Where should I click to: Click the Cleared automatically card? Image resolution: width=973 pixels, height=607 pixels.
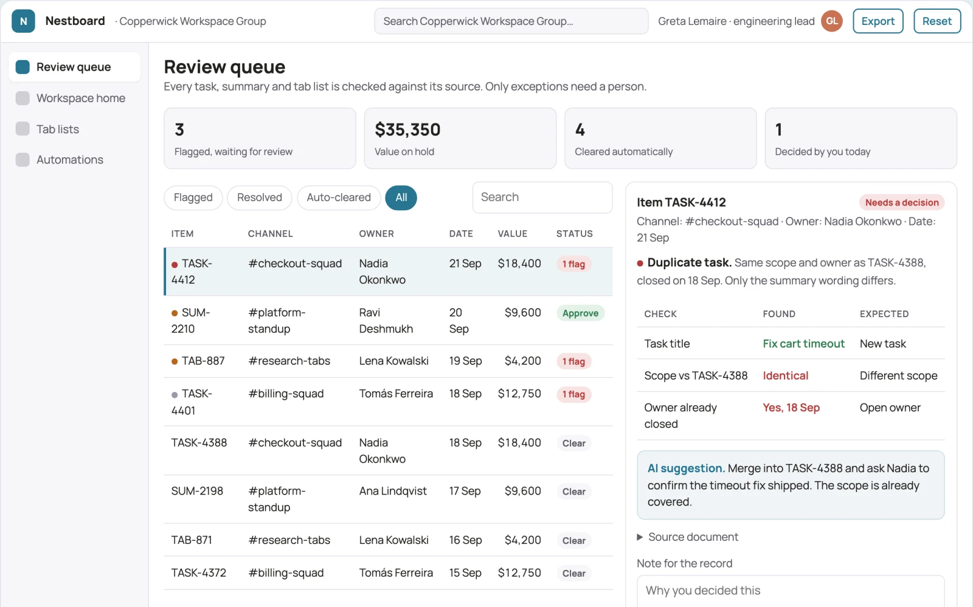point(660,139)
